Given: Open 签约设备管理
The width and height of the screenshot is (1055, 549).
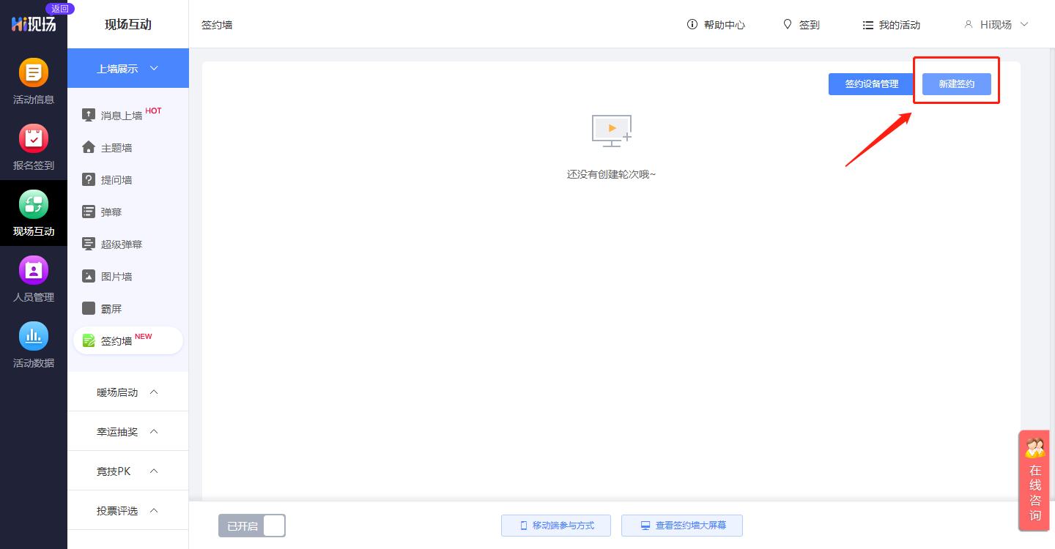Looking at the screenshot, I should point(871,83).
